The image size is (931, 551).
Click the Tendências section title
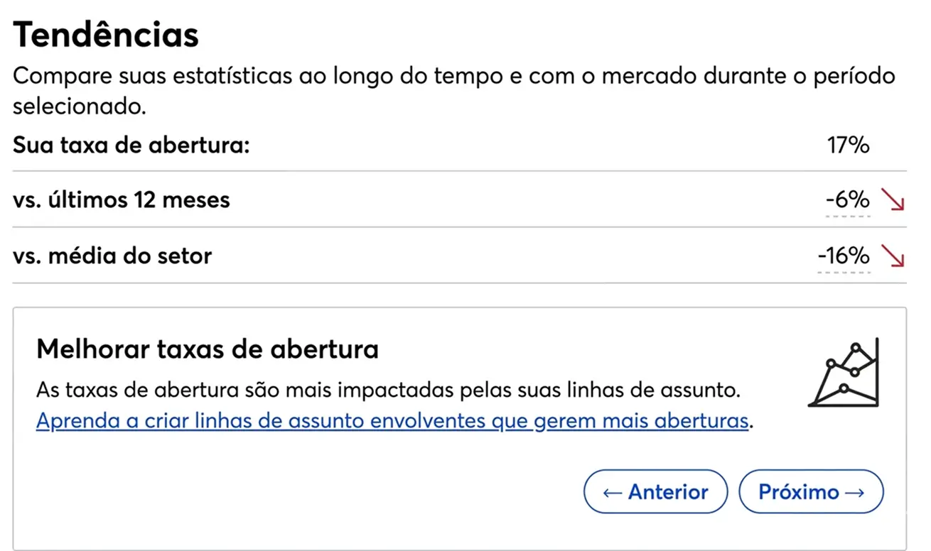pyautogui.click(x=105, y=33)
